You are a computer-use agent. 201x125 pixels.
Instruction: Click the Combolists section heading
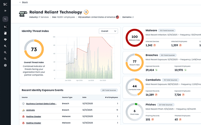pos(153,80)
